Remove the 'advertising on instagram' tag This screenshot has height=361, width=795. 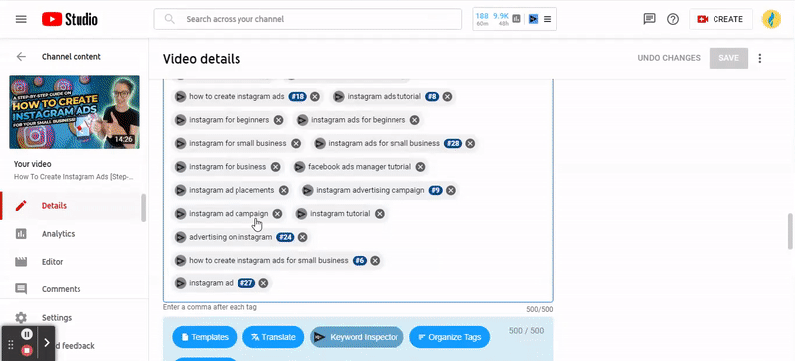pyautogui.click(x=302, y=237)
